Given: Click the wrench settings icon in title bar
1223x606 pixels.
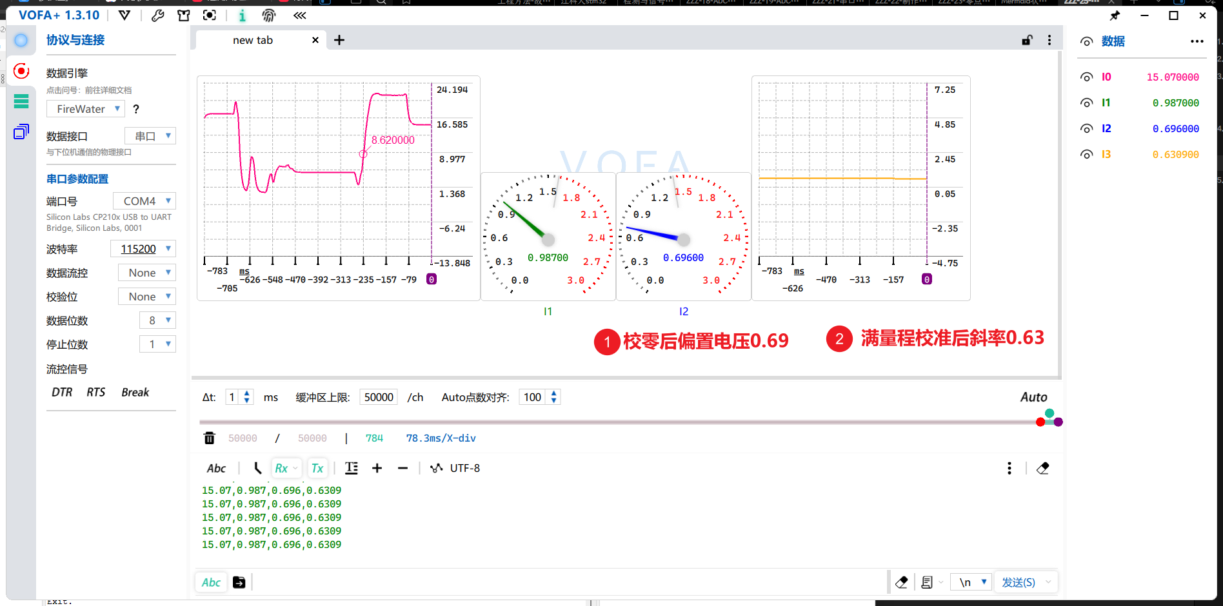Looking at the screenshot, I should 157,15.
